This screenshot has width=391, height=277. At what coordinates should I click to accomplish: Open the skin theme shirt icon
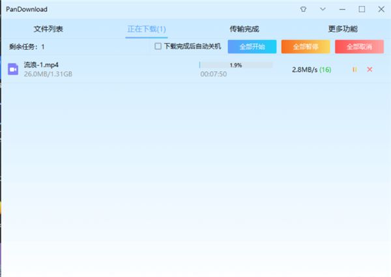tap(303, 9)
